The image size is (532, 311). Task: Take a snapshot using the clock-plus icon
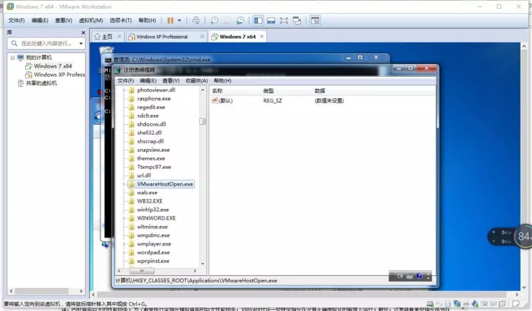point(214,21)
